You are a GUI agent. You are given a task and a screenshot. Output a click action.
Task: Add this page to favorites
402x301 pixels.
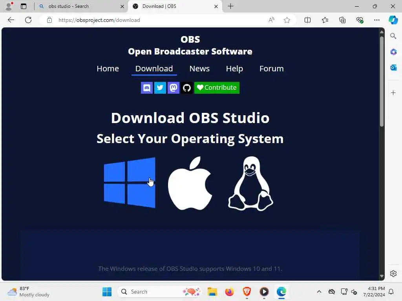(x=287, y=20)
